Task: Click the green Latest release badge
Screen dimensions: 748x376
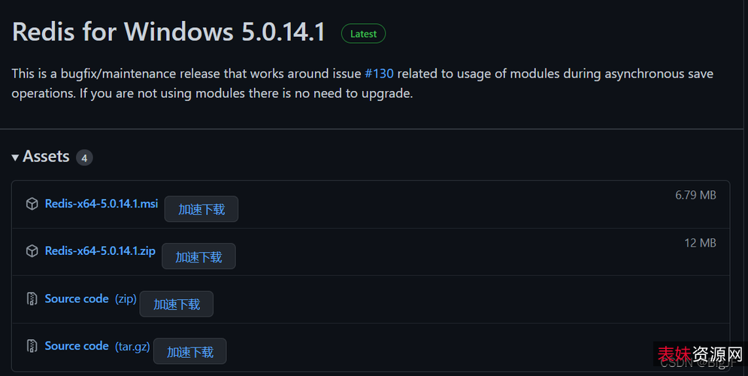Action: 363,34
